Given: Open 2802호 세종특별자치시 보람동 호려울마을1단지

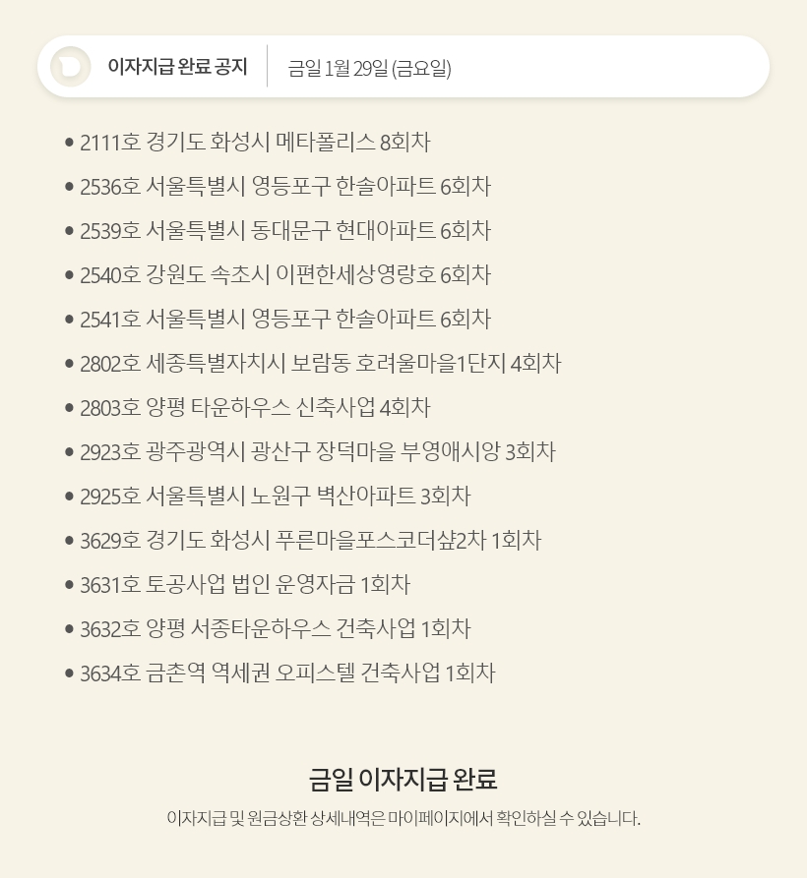Looking at the screenshot, I should (x=320, y=364).
